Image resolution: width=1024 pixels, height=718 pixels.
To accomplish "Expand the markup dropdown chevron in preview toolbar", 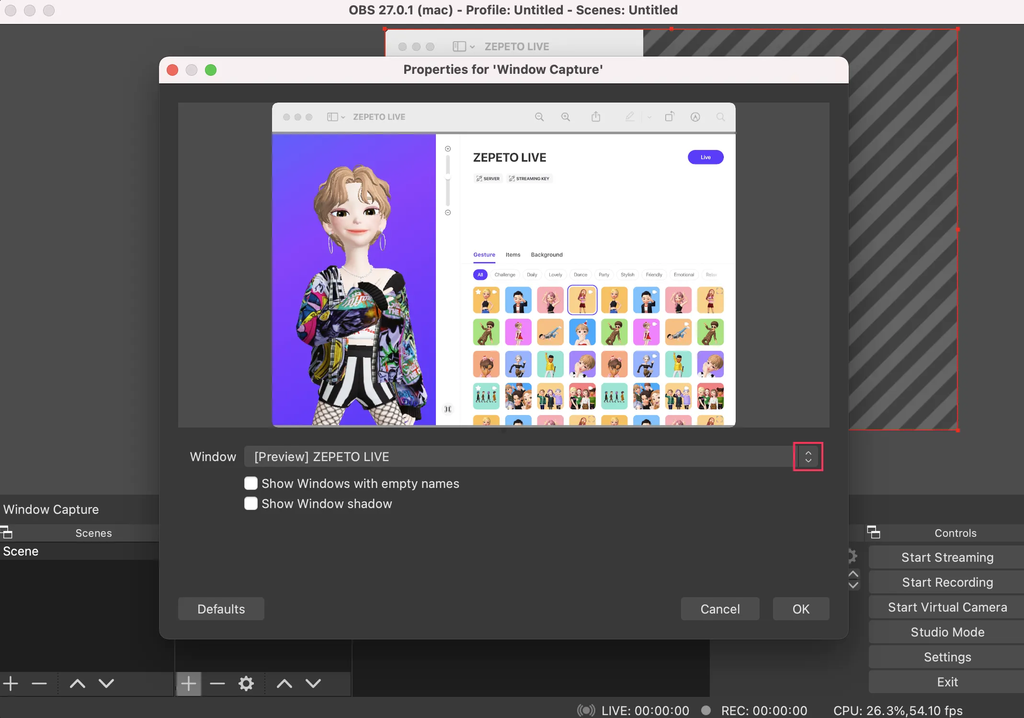I will 649,117.
